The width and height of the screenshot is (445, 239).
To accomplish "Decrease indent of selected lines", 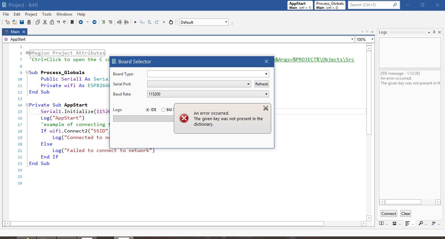I will (x=119, y=22).
